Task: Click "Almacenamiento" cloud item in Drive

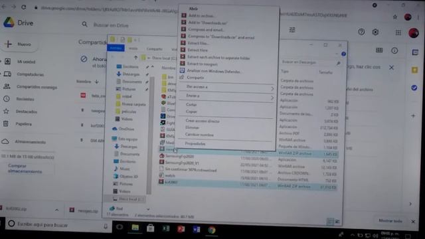Action: (30, 142)
